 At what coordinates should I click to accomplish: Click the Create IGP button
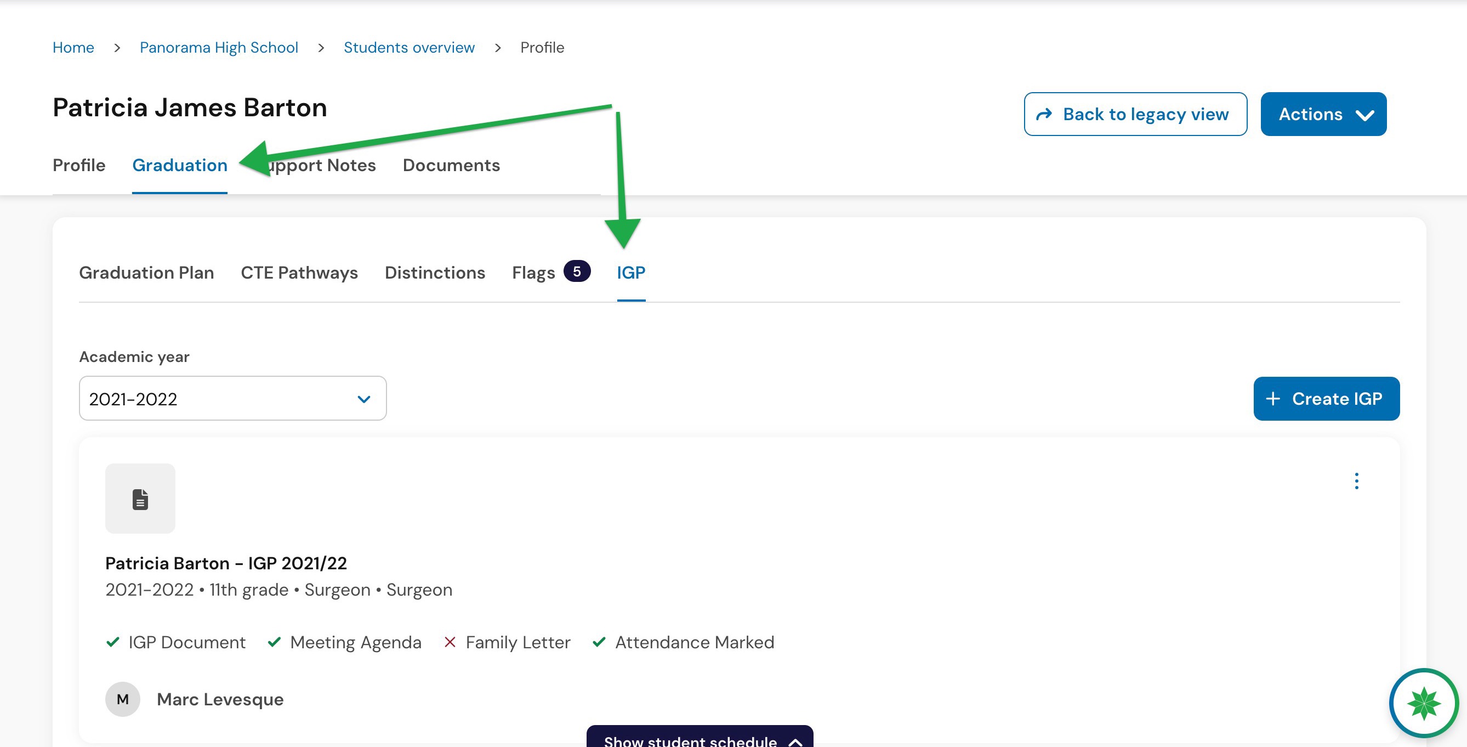coord(1326,398)
